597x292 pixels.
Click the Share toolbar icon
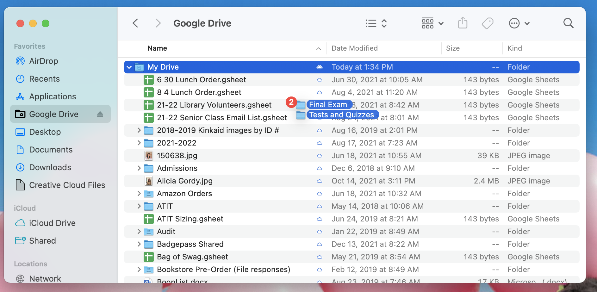pos(463,23)
